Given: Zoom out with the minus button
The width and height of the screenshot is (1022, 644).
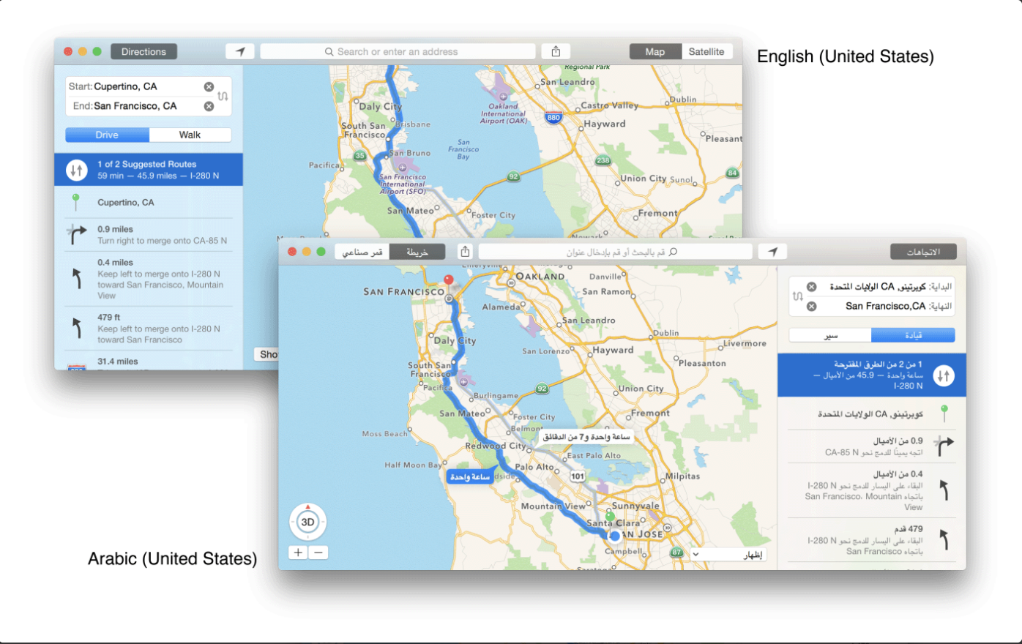Looking at the screenshot, I should tap(318, 553).
